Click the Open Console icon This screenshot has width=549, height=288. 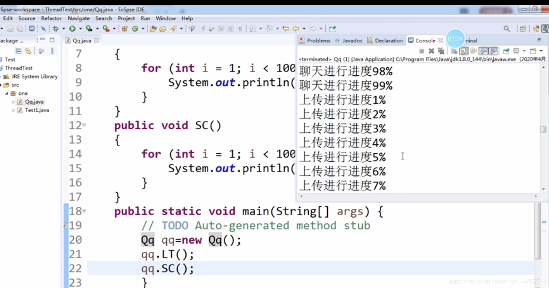[x=533, y=51]
